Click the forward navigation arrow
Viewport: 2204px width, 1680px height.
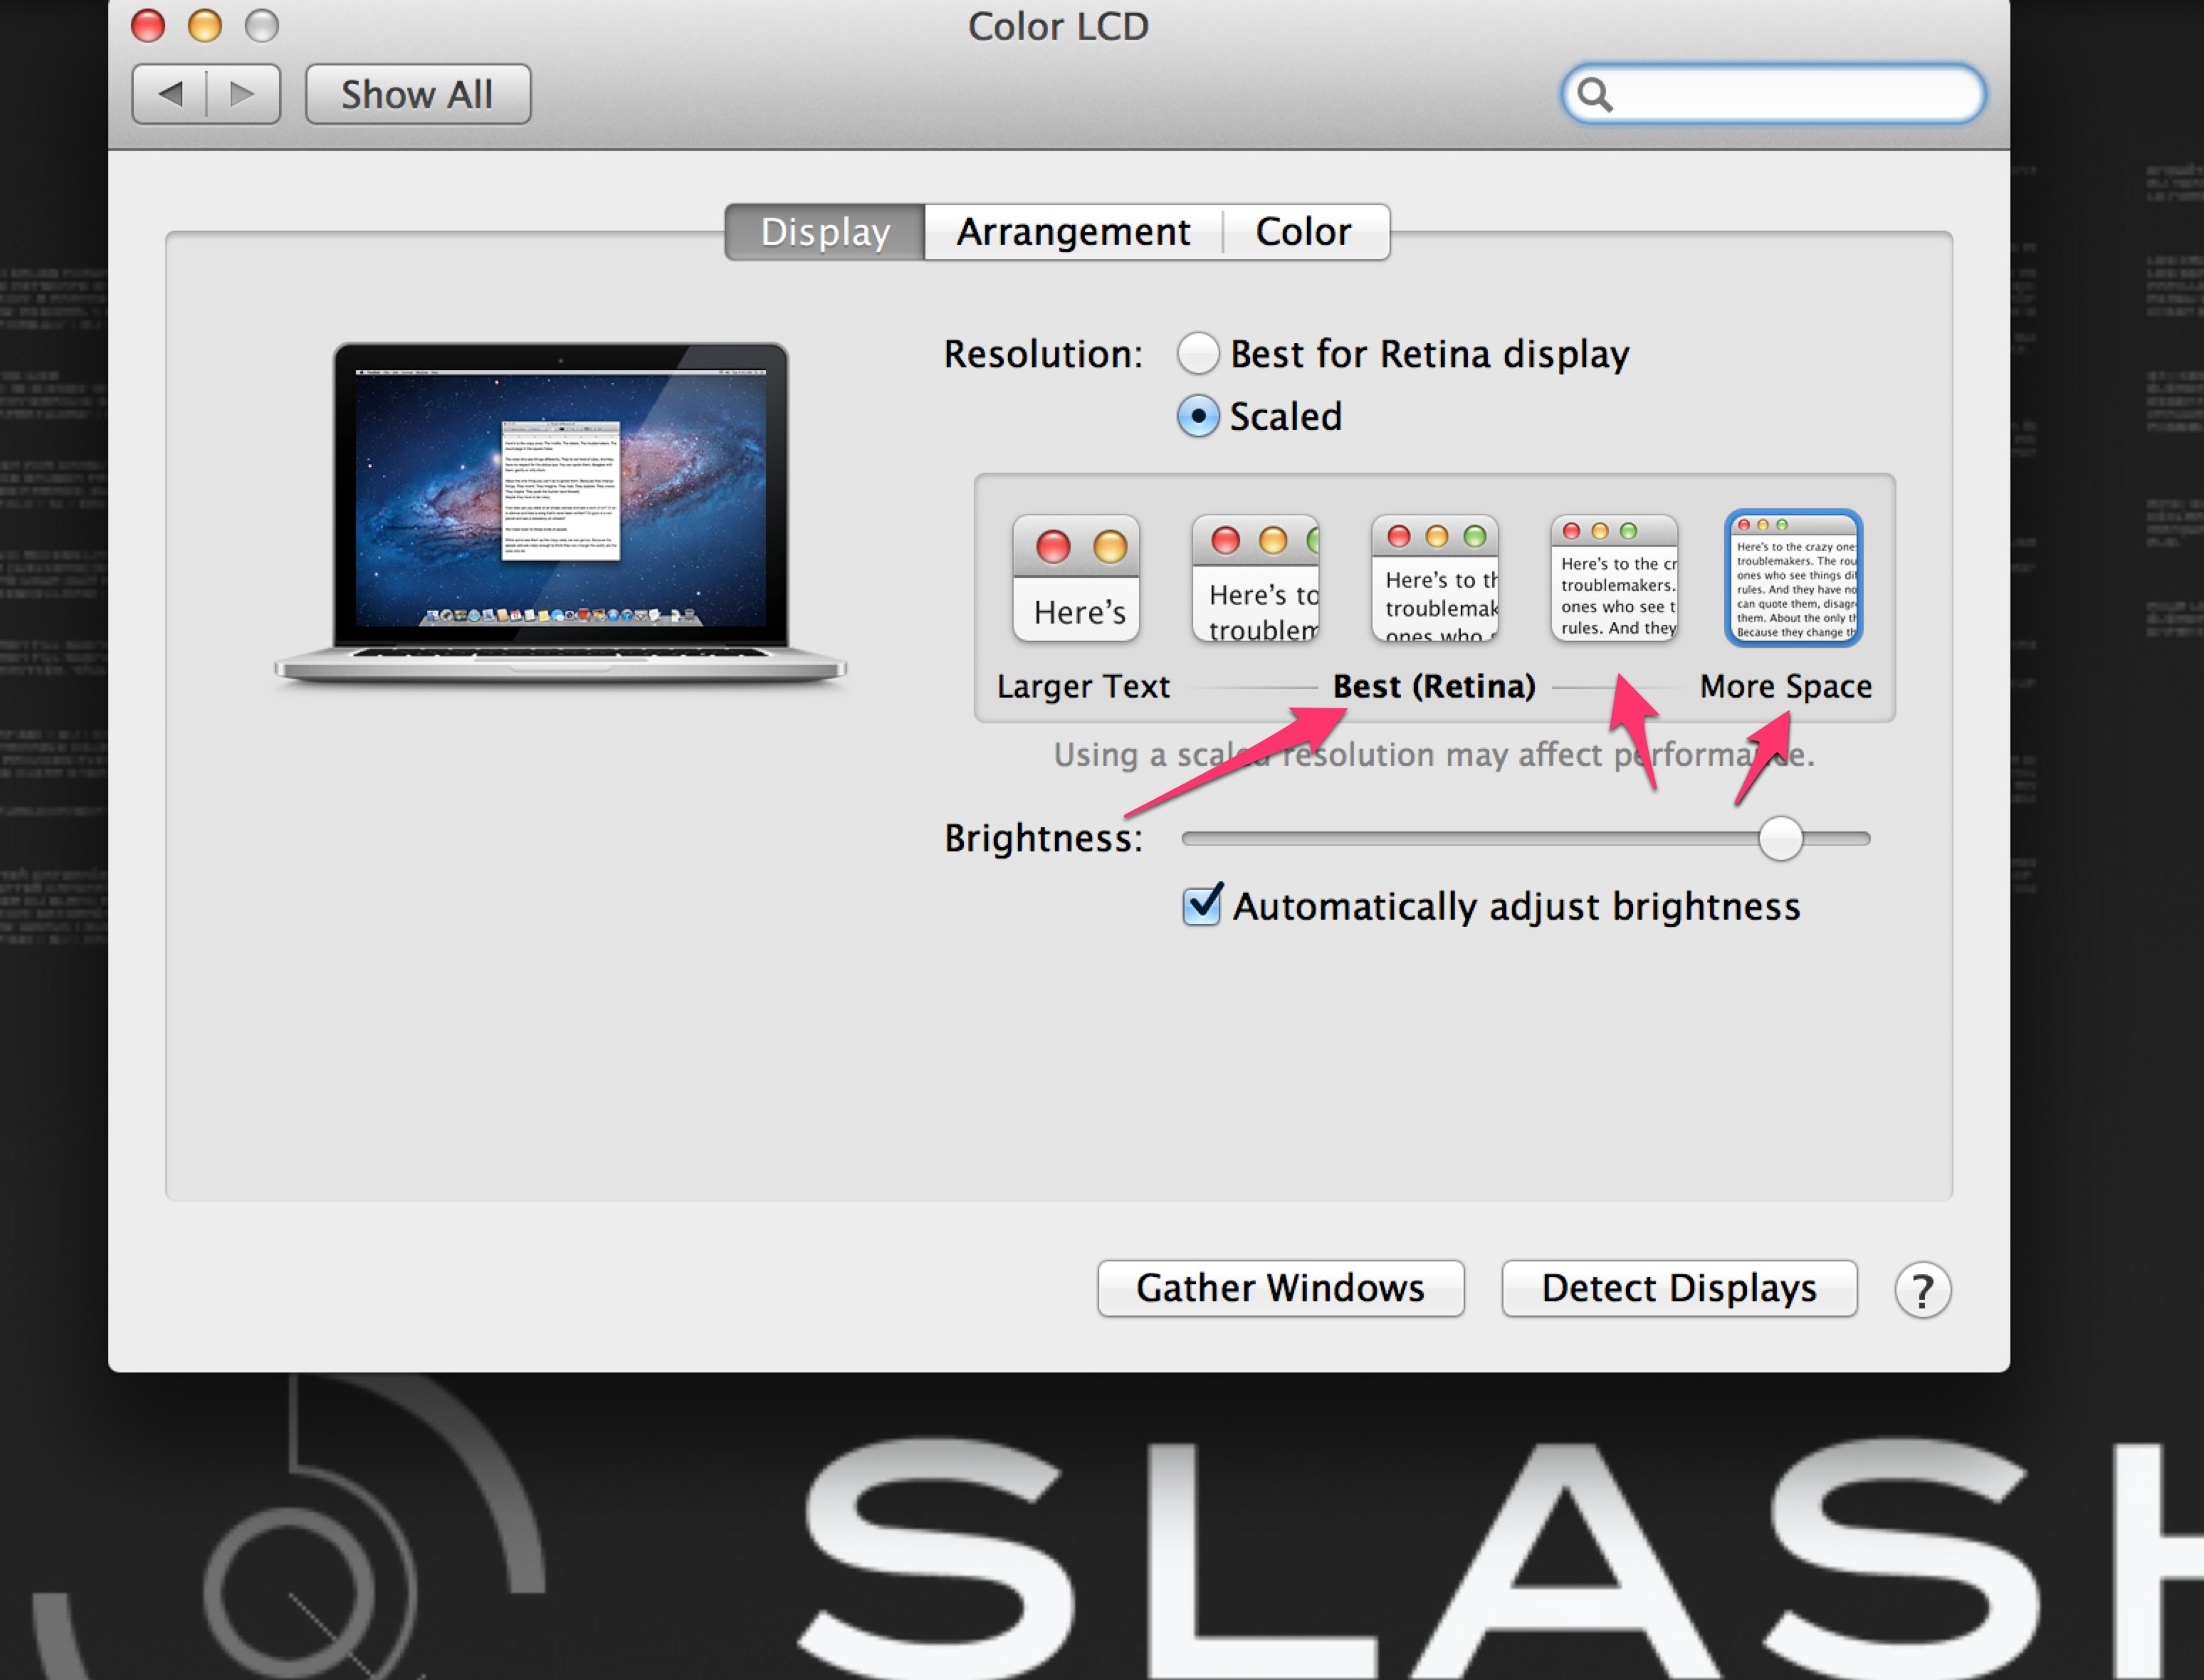coord(240,93)
